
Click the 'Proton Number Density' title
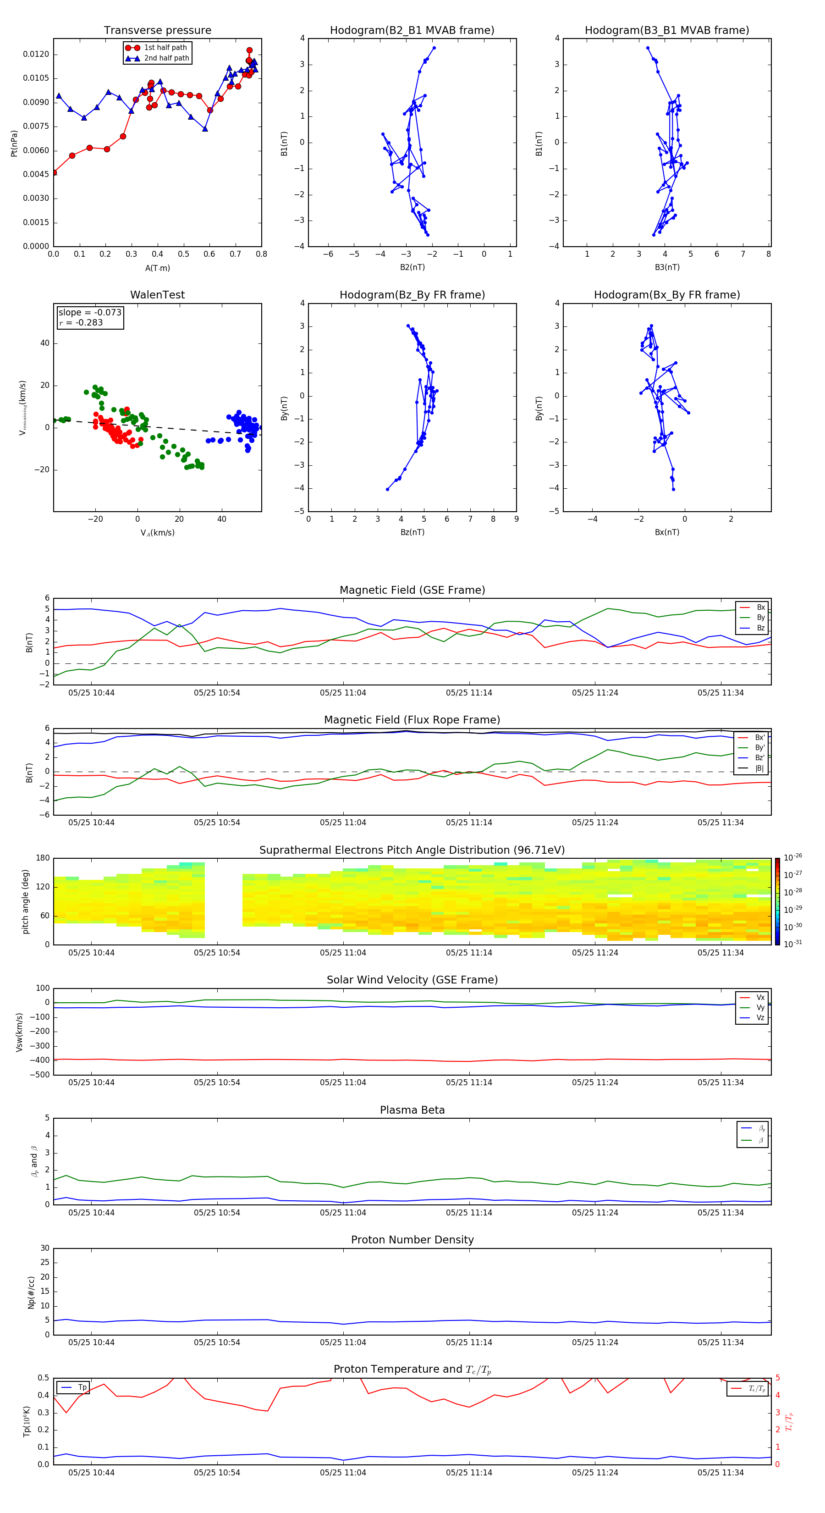(412, 1240)
